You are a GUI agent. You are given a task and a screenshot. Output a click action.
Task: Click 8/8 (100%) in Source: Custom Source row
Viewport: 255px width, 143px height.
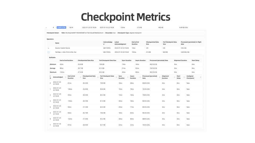click(107, 48)
